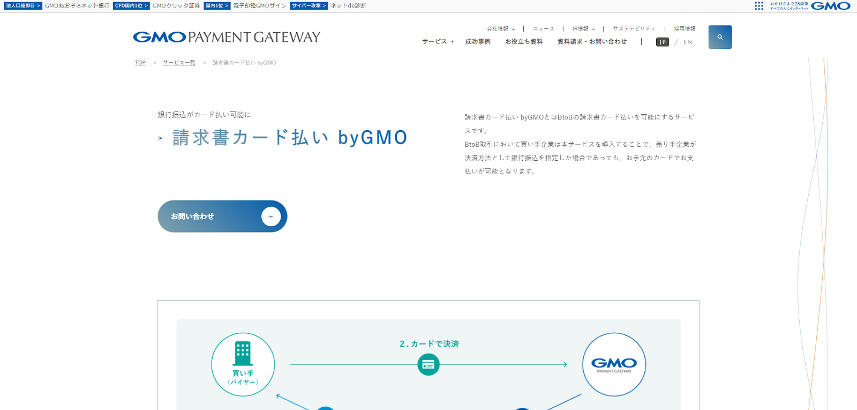This screenshot has height=410, width=857.
Task: Open GMOクリック証券 link
Action: point(176,6)
